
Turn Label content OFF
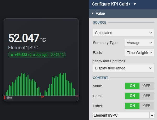tap(147, 106)
